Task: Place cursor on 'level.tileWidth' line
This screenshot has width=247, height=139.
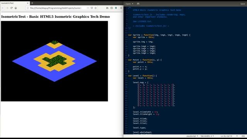Action: pos(145,112)
